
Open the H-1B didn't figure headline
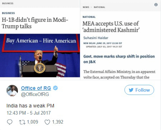tap(35, 23)
